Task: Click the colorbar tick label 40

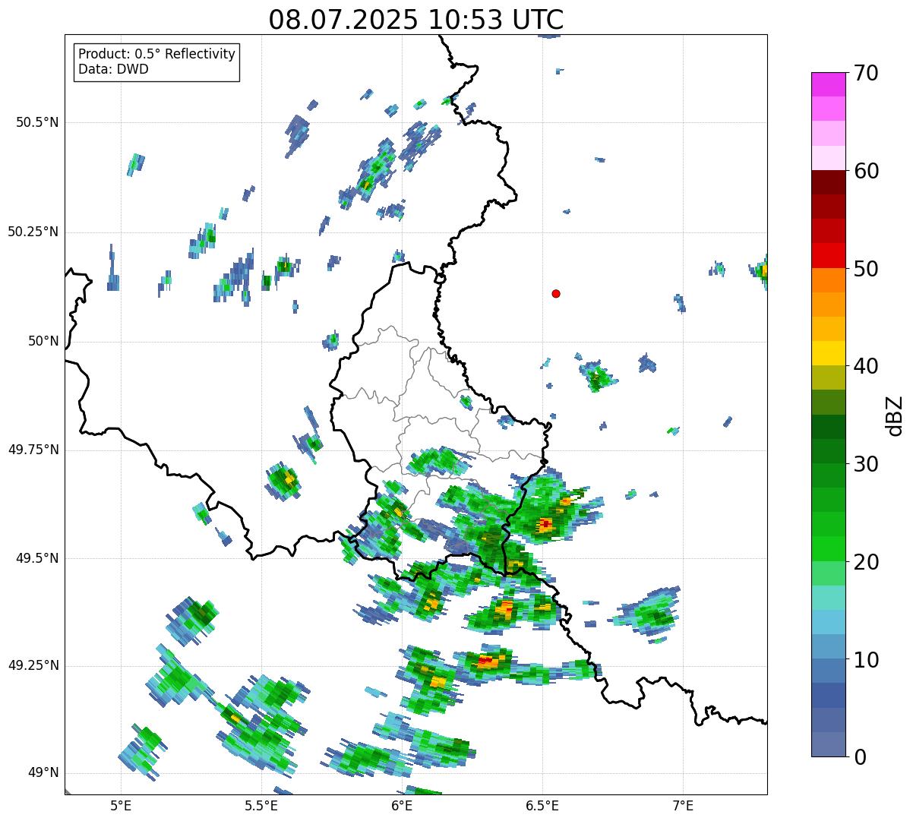Action: click(x=866, y=366)
